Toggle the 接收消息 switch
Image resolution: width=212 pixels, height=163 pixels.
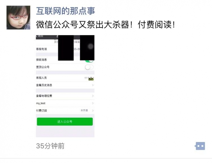89,61
